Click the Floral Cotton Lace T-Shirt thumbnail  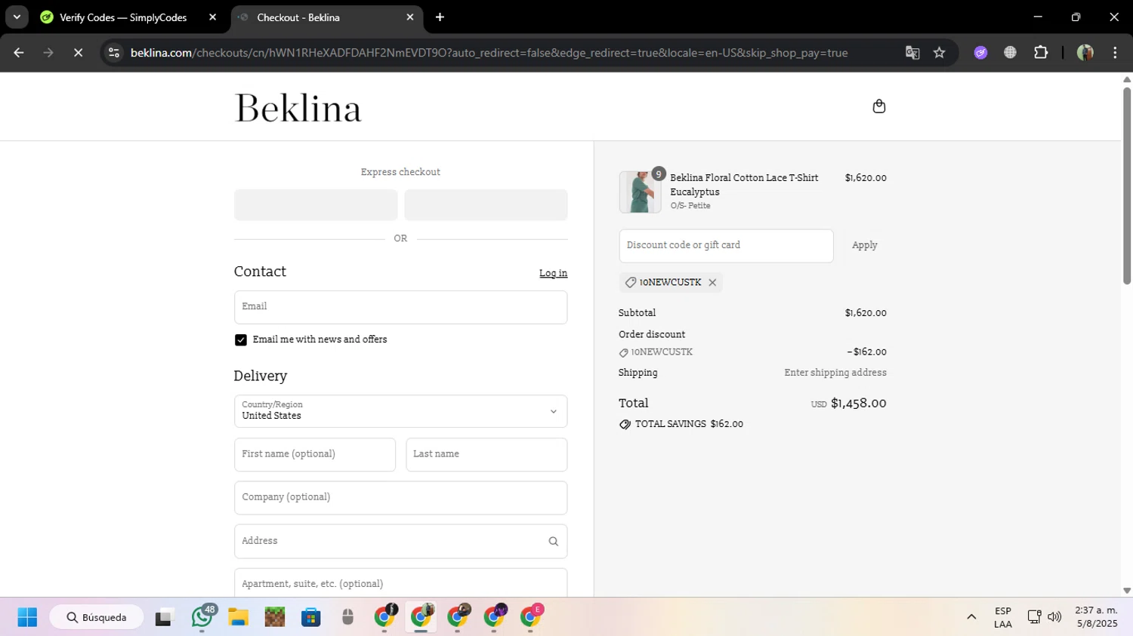coord(640,192)
